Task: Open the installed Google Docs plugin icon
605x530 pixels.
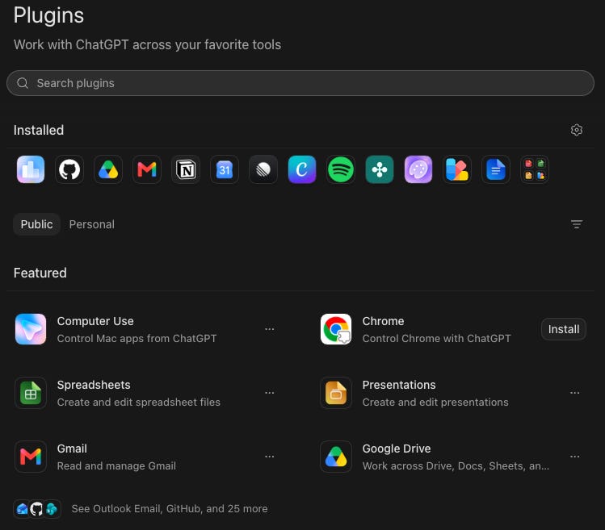Action: pyautogui.click(x=496, y=169)
